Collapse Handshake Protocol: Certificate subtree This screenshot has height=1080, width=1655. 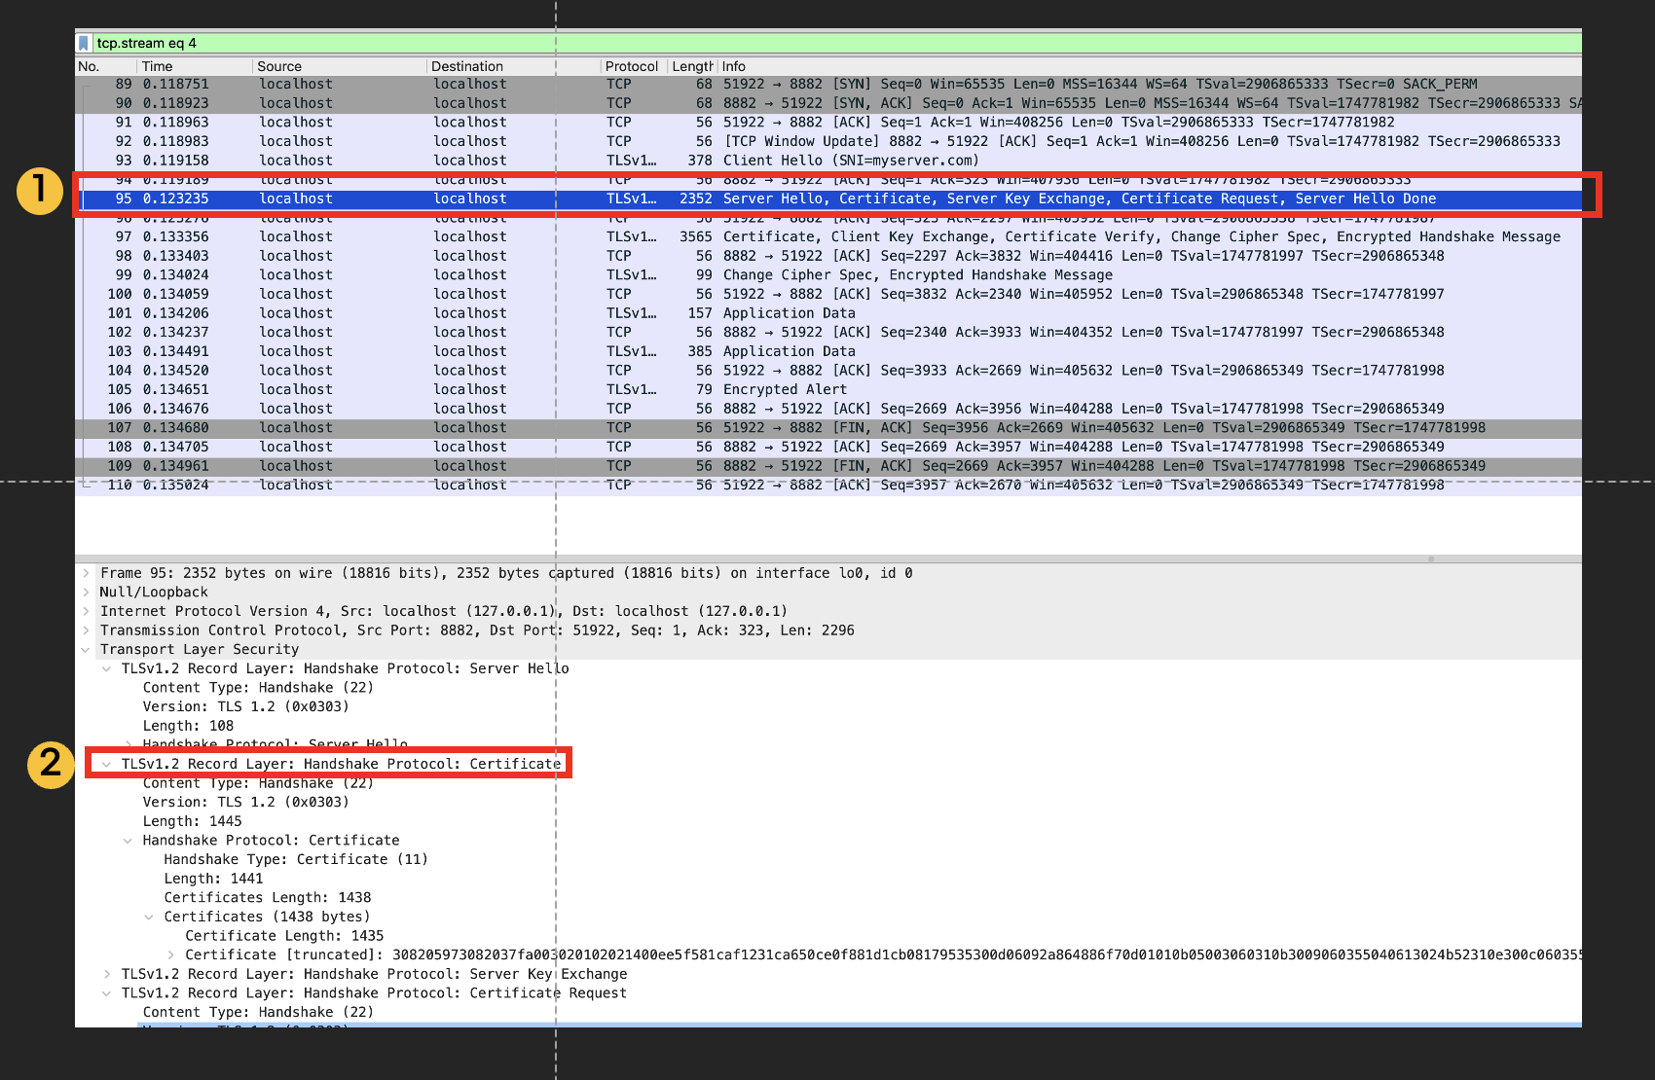tap(128, 841)
